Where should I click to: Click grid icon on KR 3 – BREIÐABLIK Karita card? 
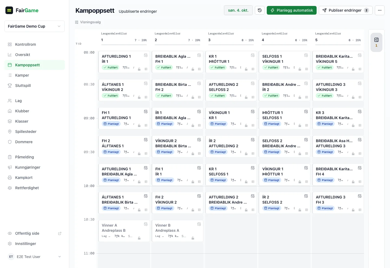pyautogui.click(x=360, y=125)
